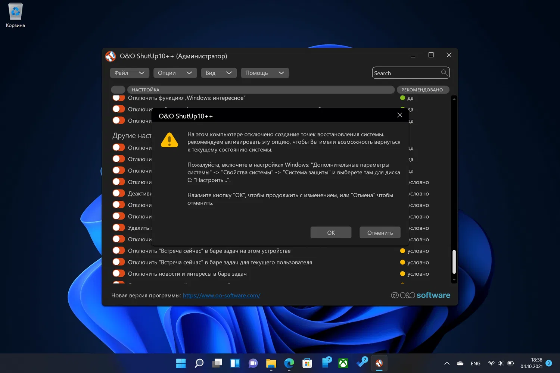Toggle "Отключить функцию Windows: интересное" switch

pyautogui.click(x=119, y=98)
